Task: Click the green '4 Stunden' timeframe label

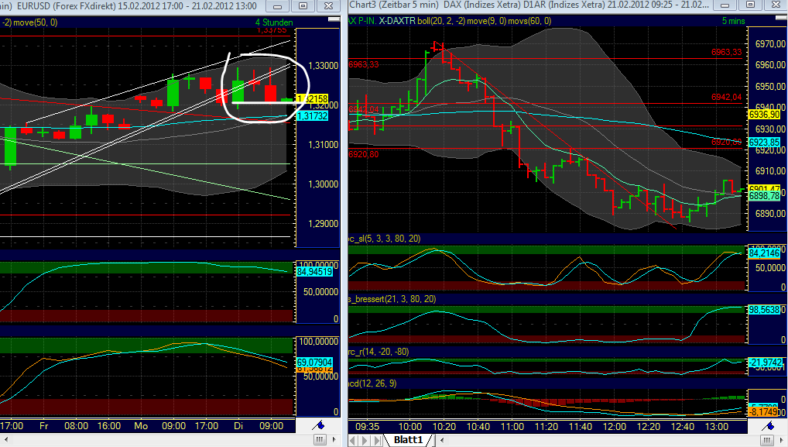Action: click(275, 22)
